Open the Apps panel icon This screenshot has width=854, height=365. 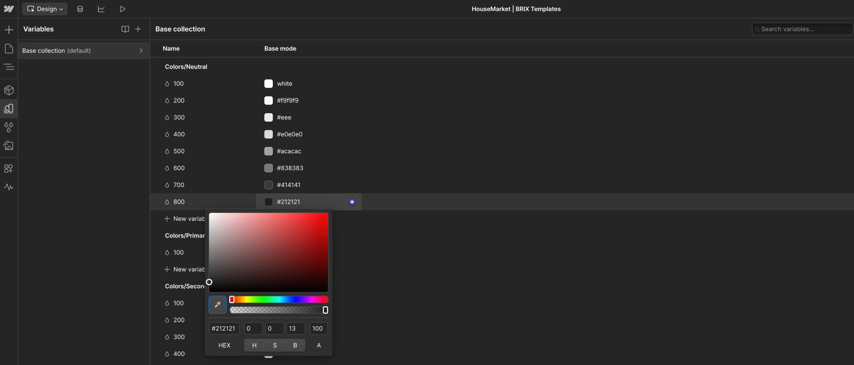(9, 168)
